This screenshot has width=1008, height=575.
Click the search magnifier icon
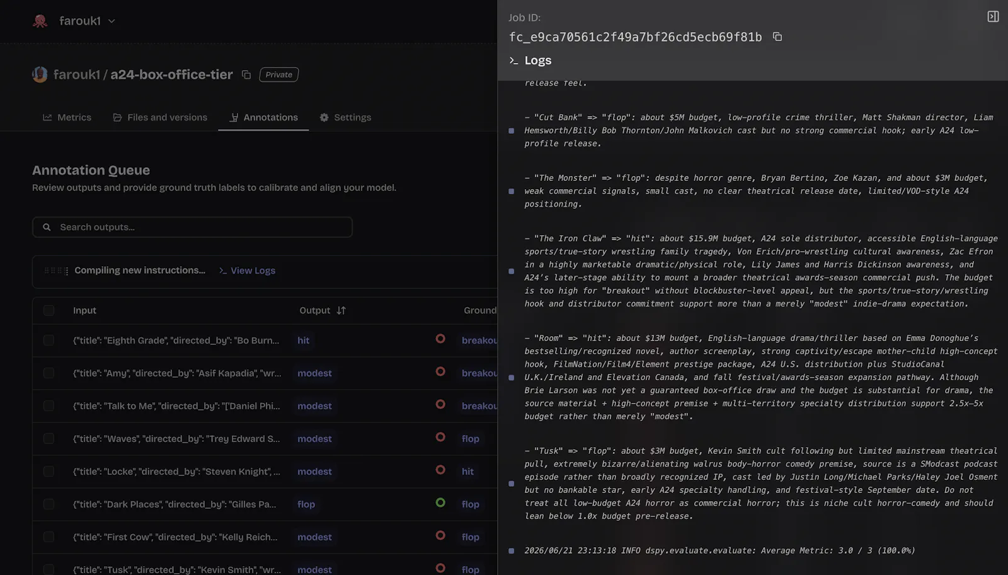click(47, 227)
